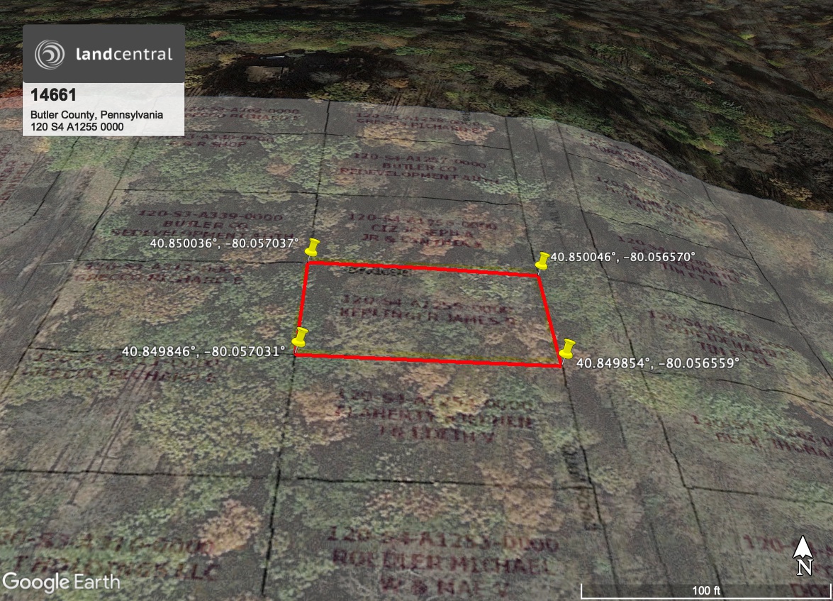This screenshot has width=833, height=601.
Task: Click the landcentral brand name text
Action: (x=123, y=55)
